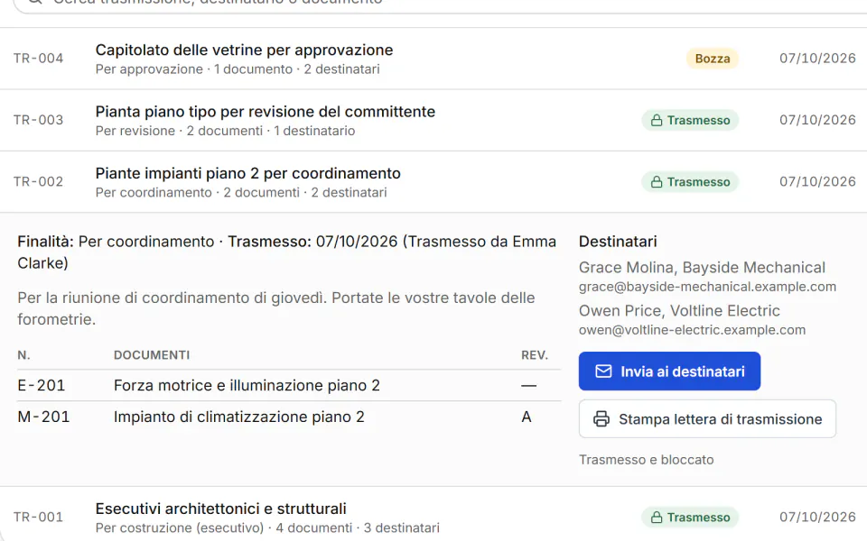Click subtitle Per costruzione (esecutivo) · 4 documenti
This screenshot has height=541, width=867.
267,528
